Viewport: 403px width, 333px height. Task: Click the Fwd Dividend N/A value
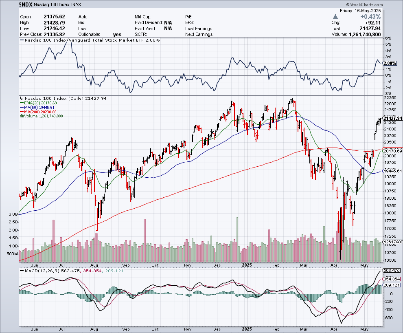(x=168, y=23)
